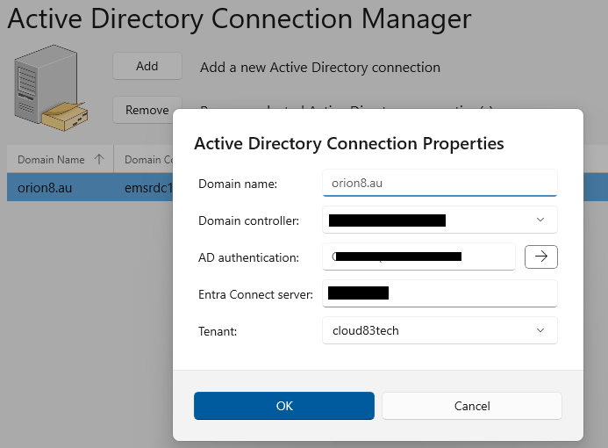This screenshot has height=448, width=608.
Task: Click the Entra Connect server field
Action: 439,293
